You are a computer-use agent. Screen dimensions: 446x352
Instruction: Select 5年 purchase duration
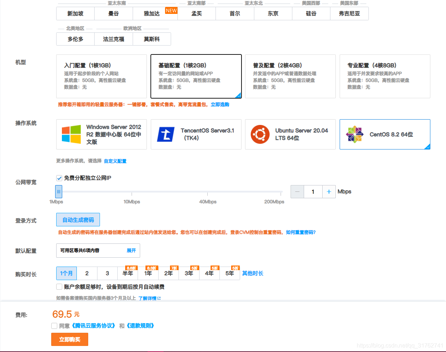tap(230, 273)
